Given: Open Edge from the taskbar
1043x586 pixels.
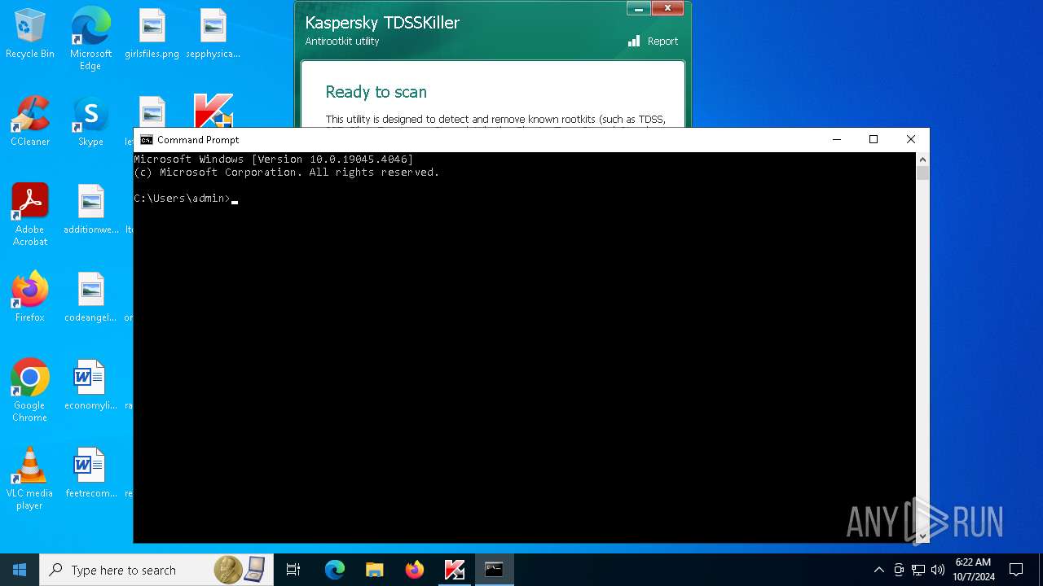Looking at the screenshot, I should coord(335,570).
